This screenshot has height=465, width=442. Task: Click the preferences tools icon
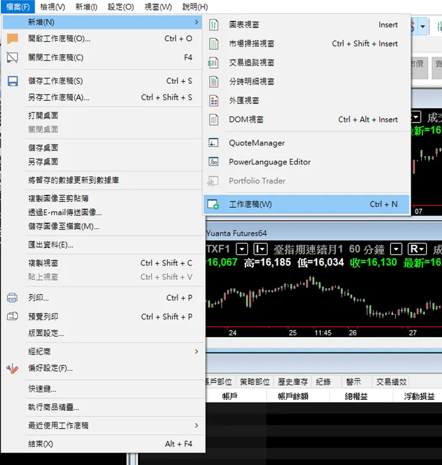(x=13, y=369)
